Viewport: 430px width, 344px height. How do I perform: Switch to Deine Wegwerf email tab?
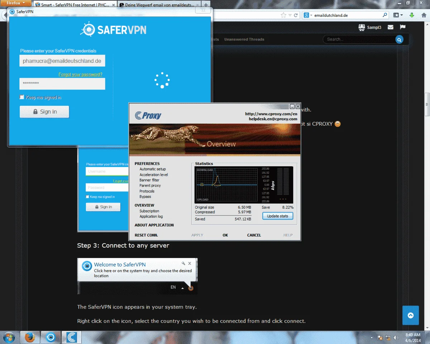(x=159, y=5)
